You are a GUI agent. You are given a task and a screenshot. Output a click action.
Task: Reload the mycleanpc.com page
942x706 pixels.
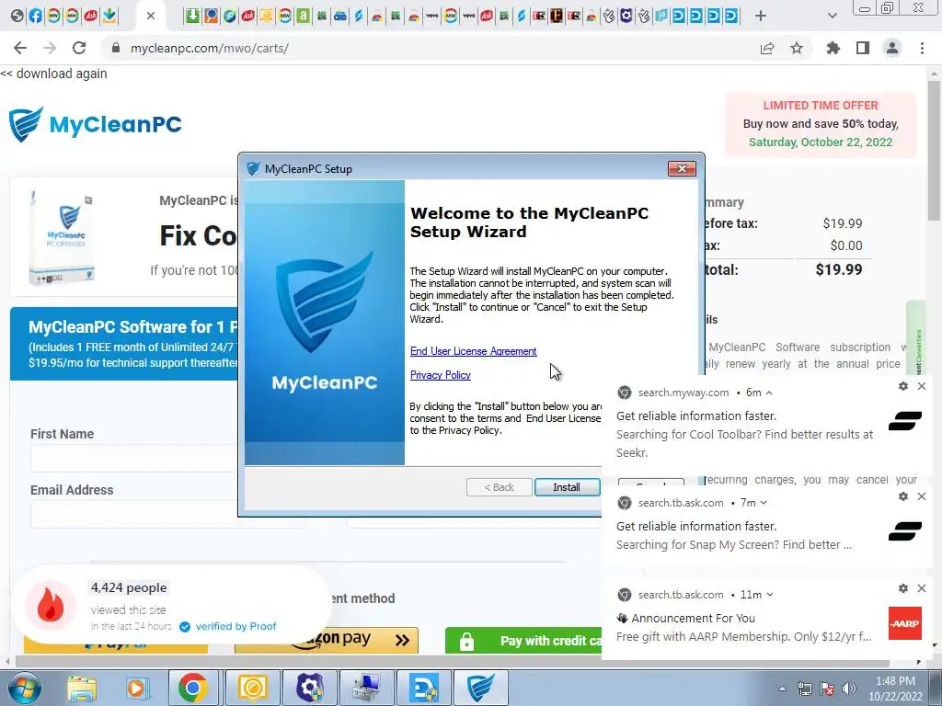[x=79, y=48]
